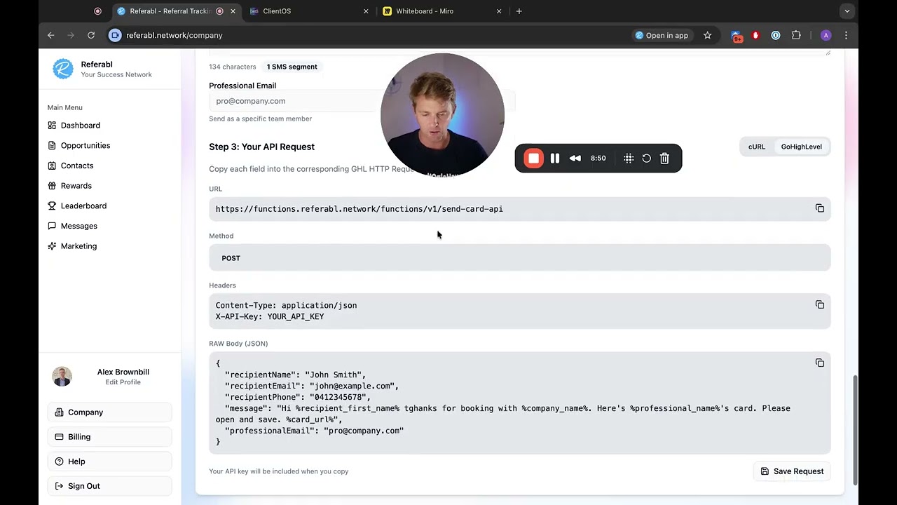This screenshot has width=897, height=505.
Task: Click Alex Brownbill profile photo
Action: coord(62,377)
